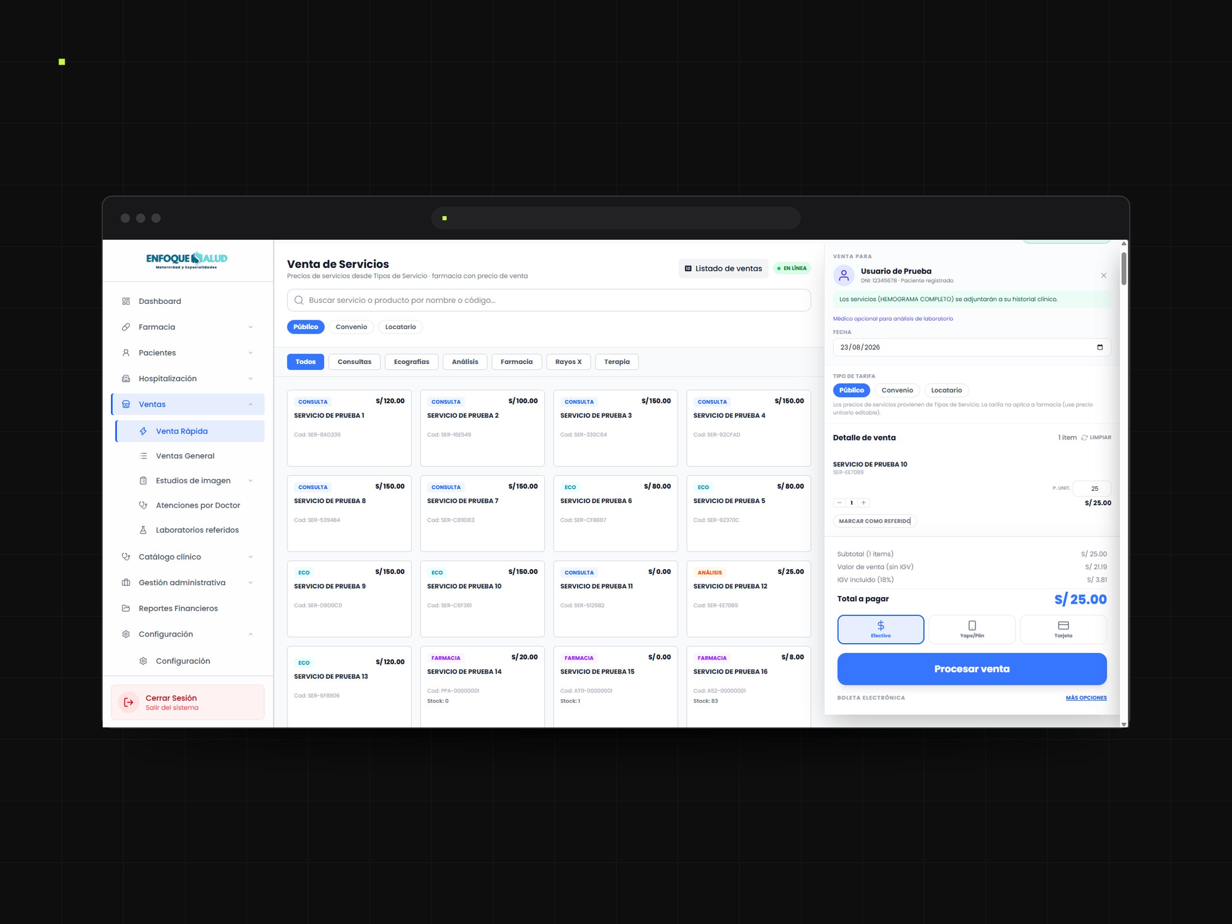Expand Estudios de imagen submenu chevron
The width and height of the screenshot is (1232, 924).
click(250, 480)
